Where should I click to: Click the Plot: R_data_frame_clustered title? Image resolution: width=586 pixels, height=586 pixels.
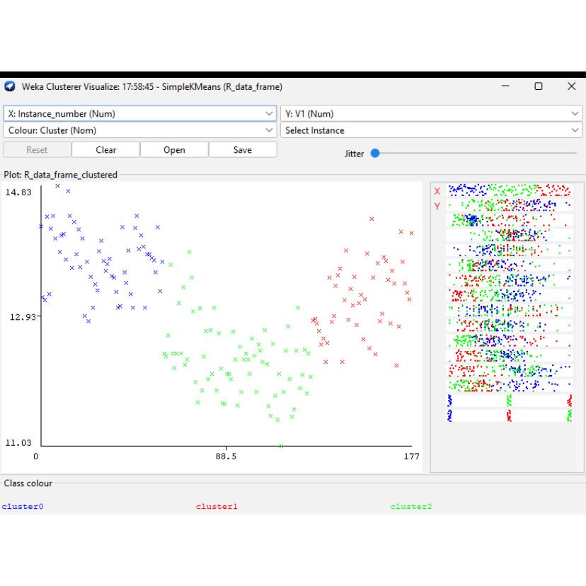(61, 175)
